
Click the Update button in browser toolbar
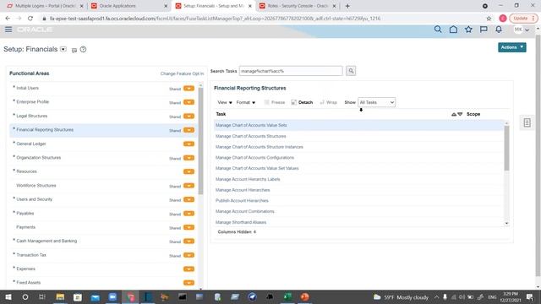(x=523, y=19)
